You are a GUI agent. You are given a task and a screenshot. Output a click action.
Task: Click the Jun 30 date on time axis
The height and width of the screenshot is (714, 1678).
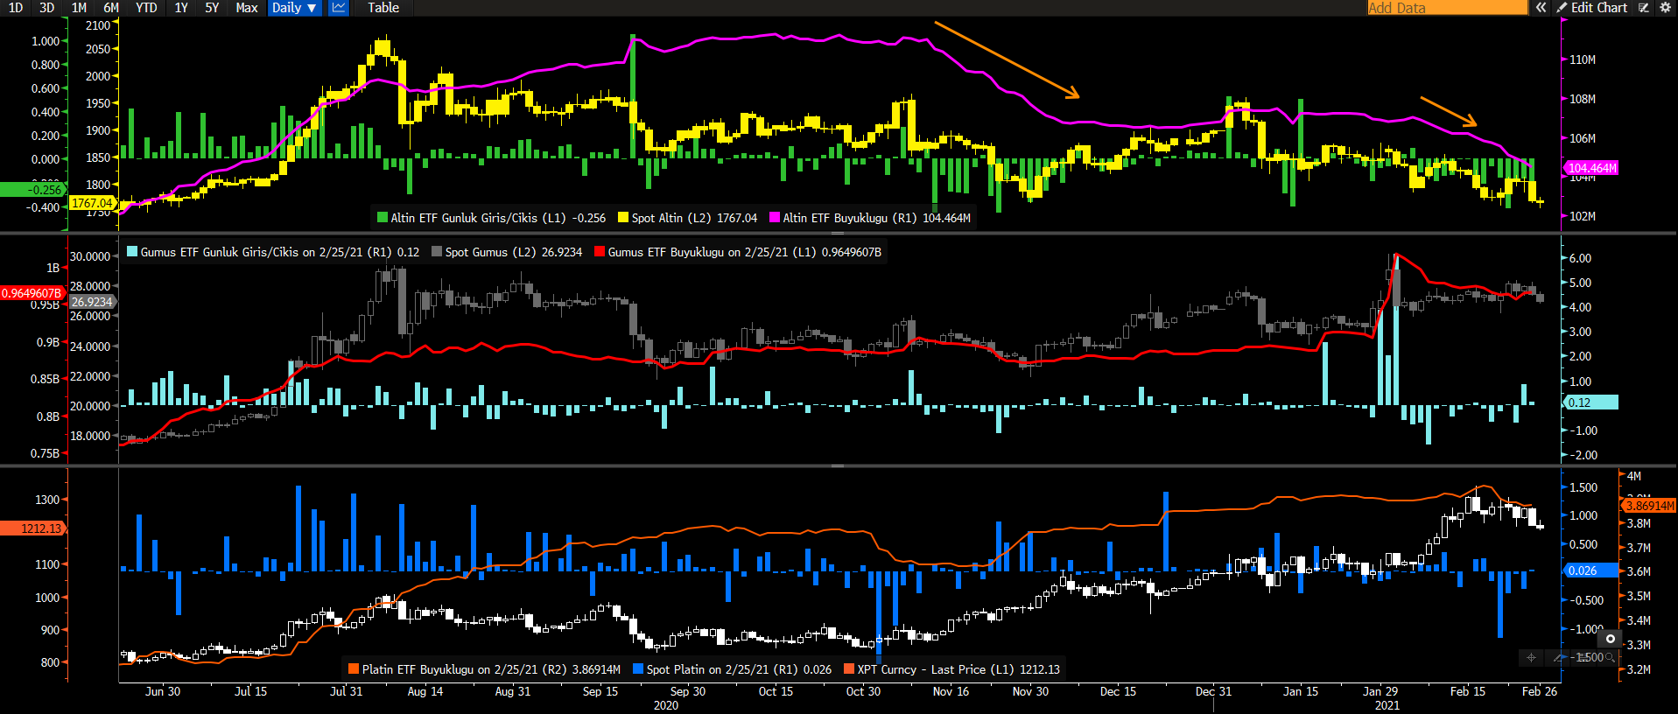click(x=163, y=691)
